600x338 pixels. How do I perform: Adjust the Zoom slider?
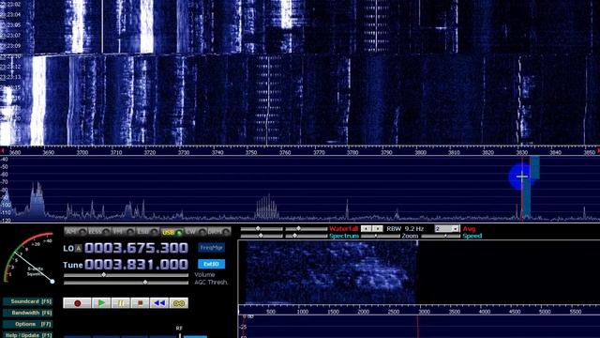point(381,236)
